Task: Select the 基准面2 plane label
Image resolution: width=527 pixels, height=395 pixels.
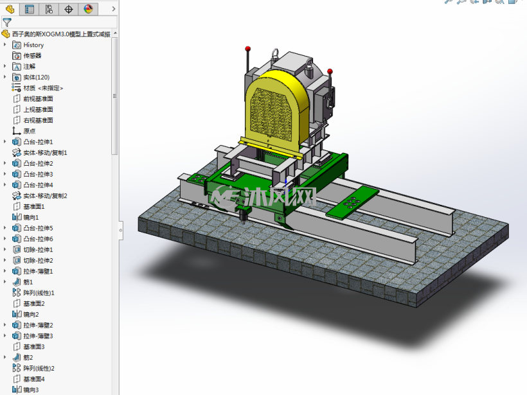Action: (x=34, y=304)
